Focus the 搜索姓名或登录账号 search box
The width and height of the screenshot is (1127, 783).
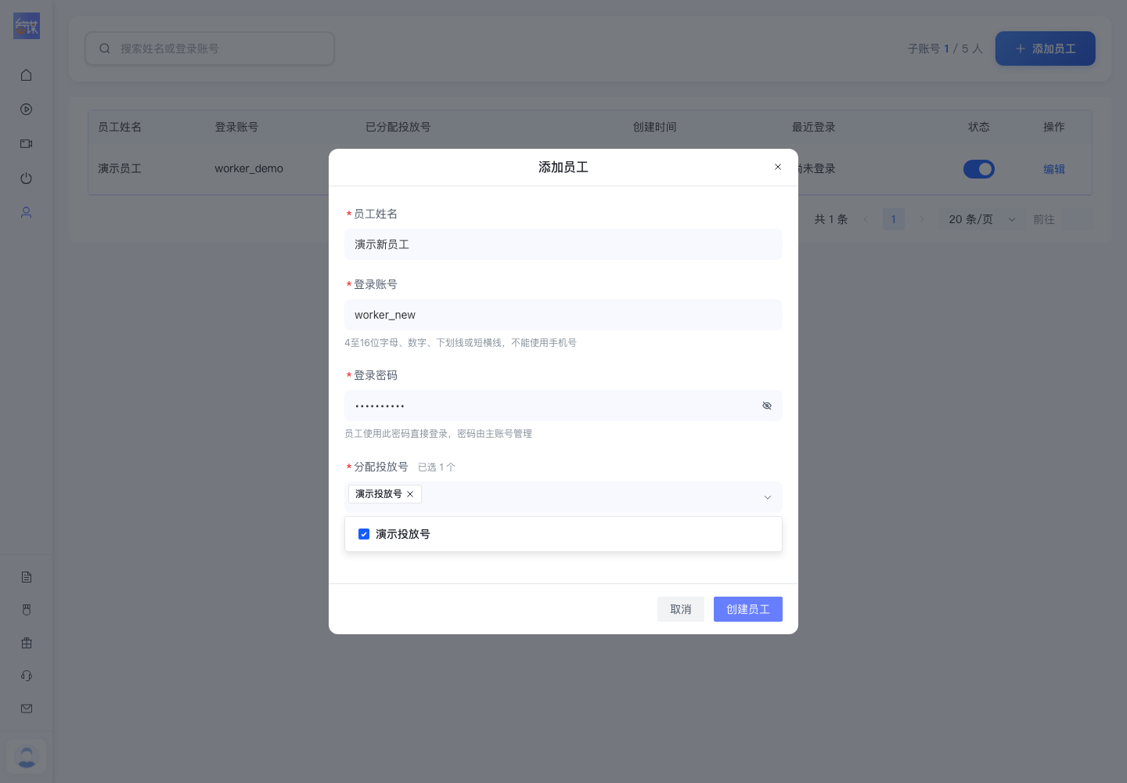click(210, 49)
